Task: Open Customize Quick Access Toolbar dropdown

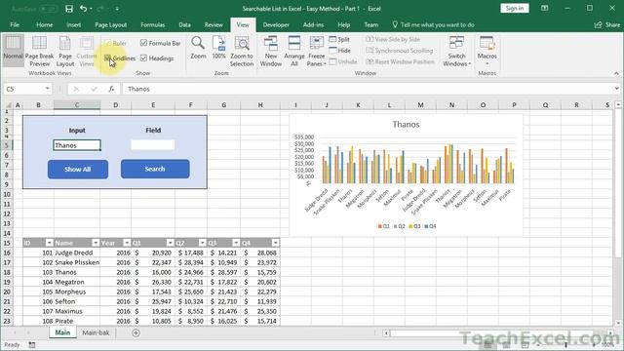Action: click(117, 9)
